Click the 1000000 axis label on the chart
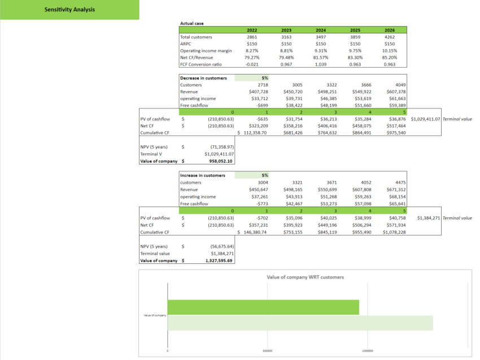480x360 pixels. [x=367, y=350]
